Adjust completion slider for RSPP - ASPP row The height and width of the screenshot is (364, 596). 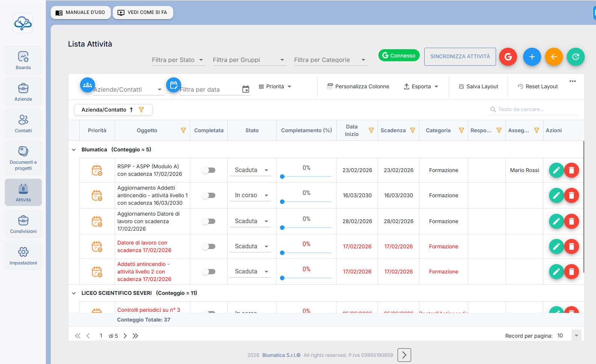tap(282, 177)
